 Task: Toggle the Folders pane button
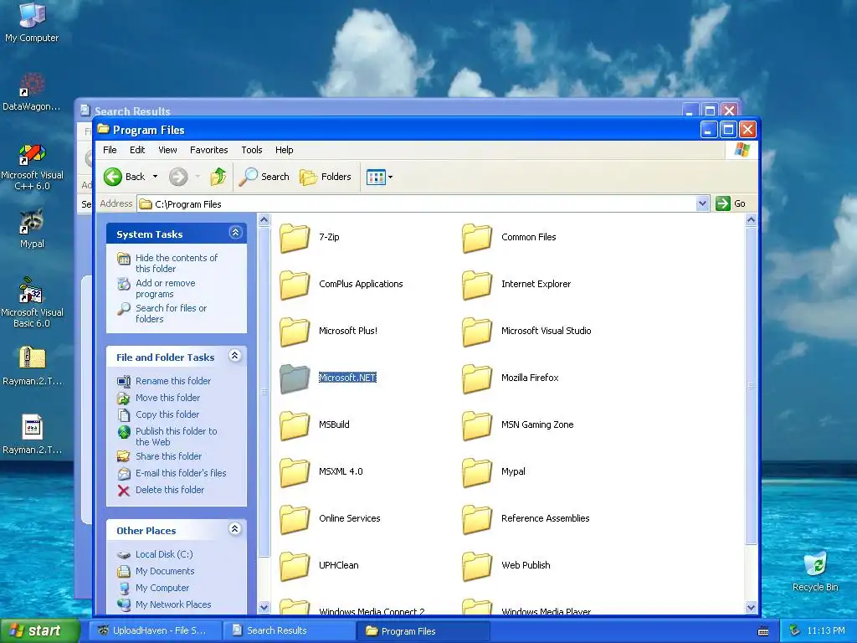326,177
